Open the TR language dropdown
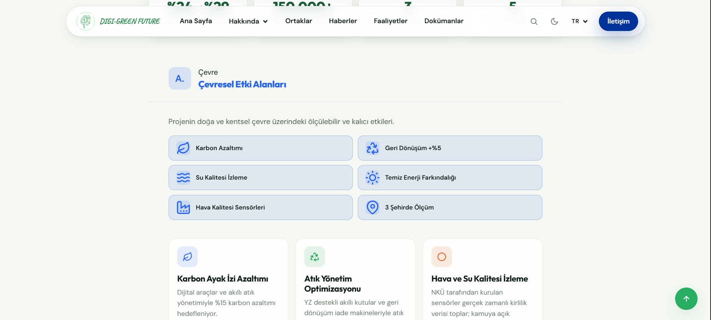The width and height of the screenshot is (711, 320). [579, 21]
